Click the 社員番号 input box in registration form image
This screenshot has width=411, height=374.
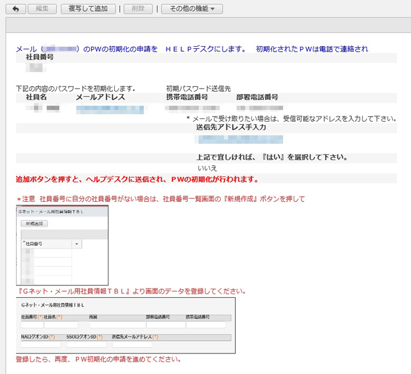point(31,325)
